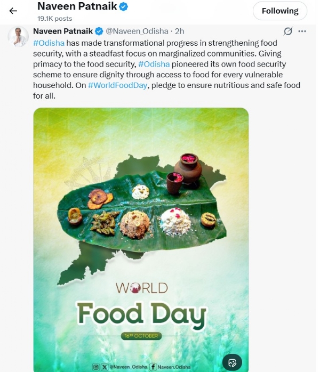Viewport: 320px width, 372px height.
Task: Click the verified badge next to the post author
Action: pos(99,31)
